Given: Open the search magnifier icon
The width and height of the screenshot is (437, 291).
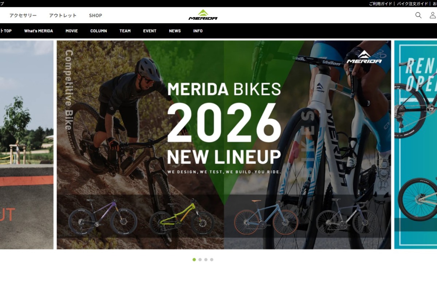Looking at the screenshot, I should 418,15.
